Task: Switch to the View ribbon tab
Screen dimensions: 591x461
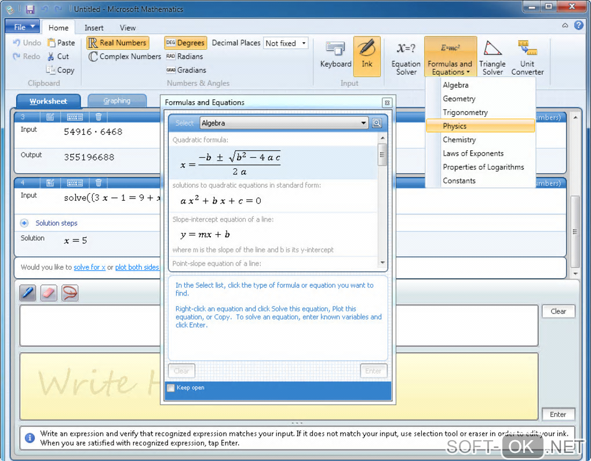Action: tap(128, 28)
